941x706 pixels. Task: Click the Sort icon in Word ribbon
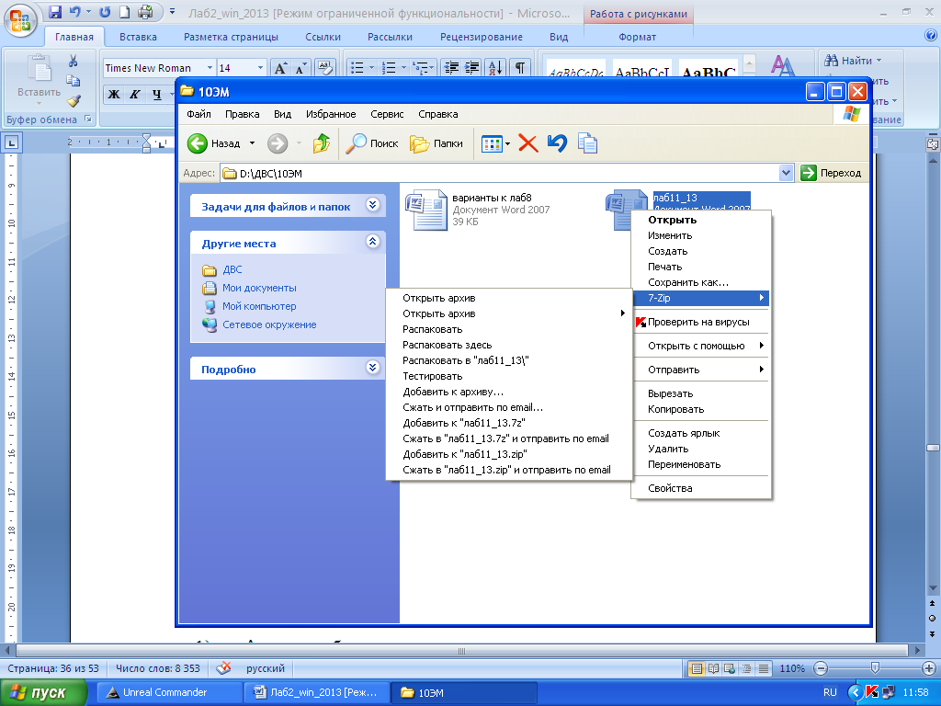point(495,68)
